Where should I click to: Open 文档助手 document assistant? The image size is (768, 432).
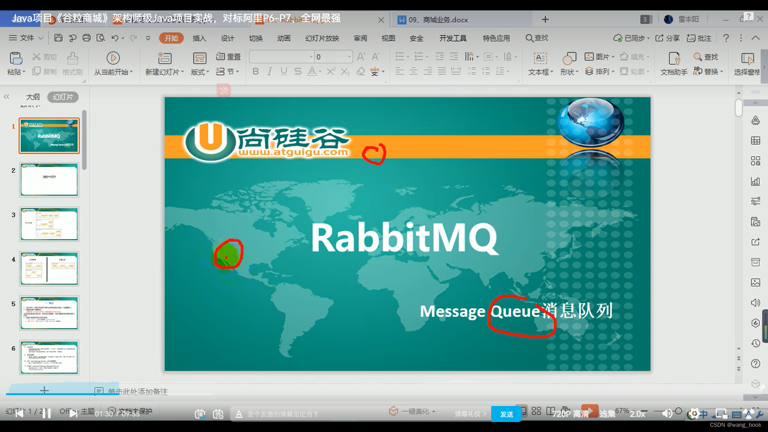click(x=674, y=63)
